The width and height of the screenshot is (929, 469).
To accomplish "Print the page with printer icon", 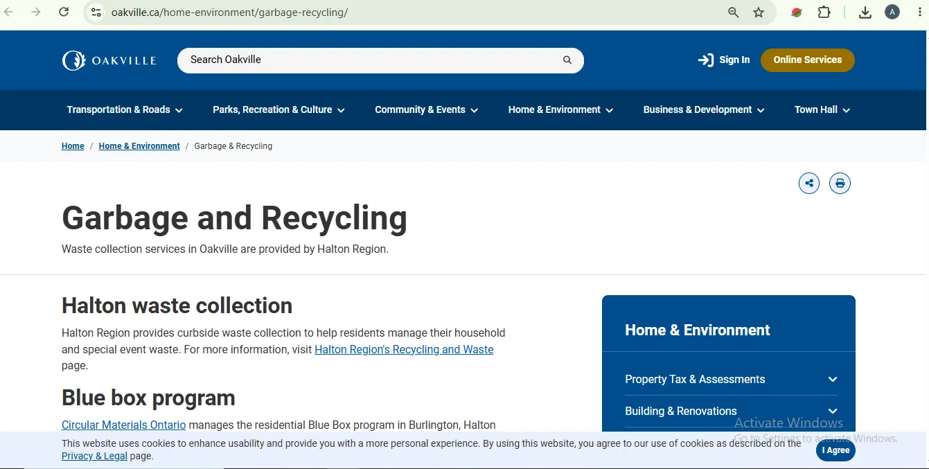I will 840,184.
